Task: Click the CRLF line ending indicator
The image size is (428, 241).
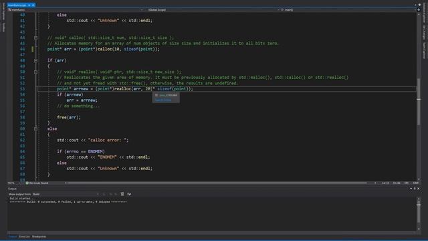Action: point(416,183)
